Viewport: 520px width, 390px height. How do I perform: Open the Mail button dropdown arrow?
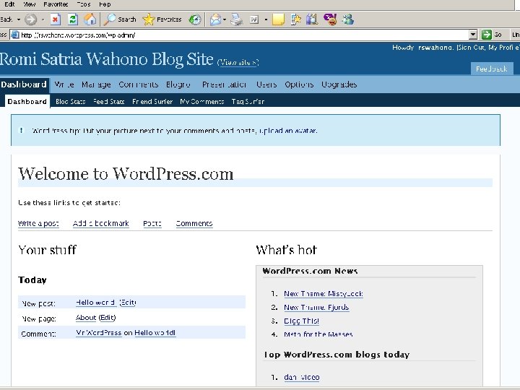pos(225,19)
